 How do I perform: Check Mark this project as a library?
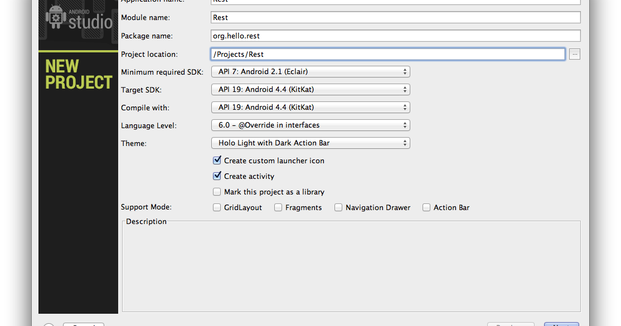(x=217, y=191)
